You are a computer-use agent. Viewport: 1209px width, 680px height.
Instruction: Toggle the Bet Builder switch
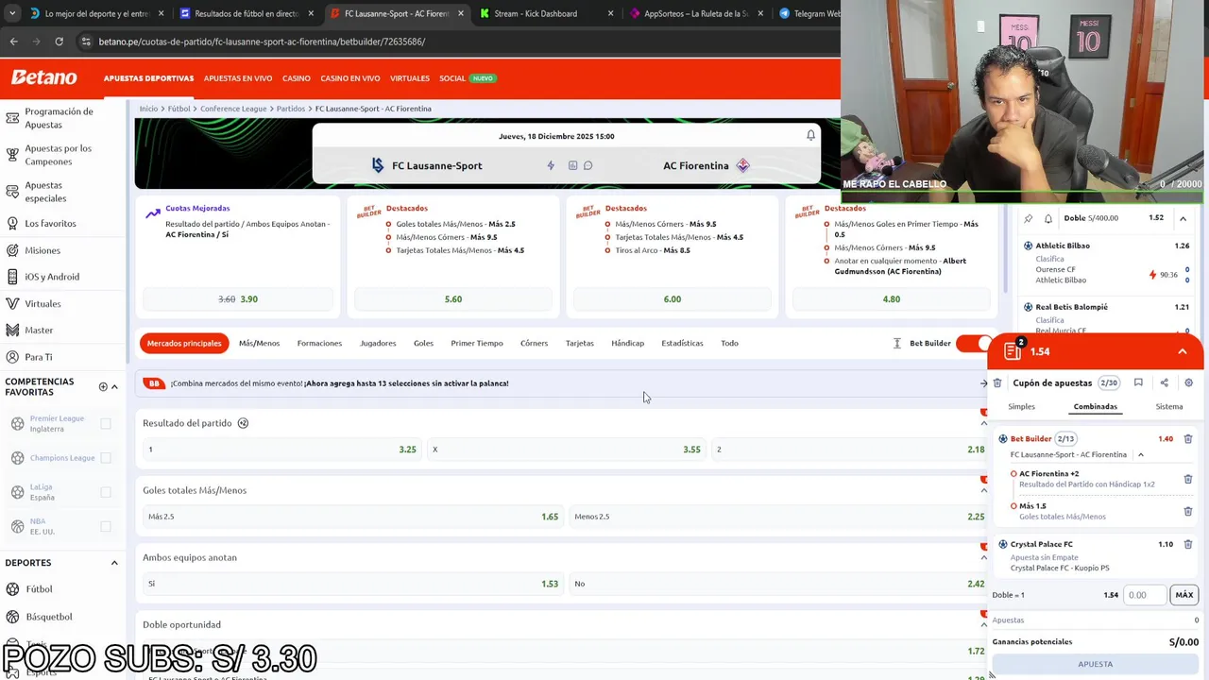(973, 343)
